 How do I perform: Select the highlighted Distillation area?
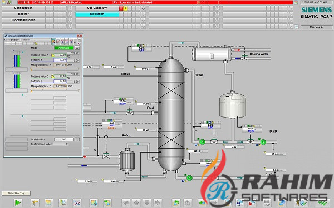click(97, 14)
